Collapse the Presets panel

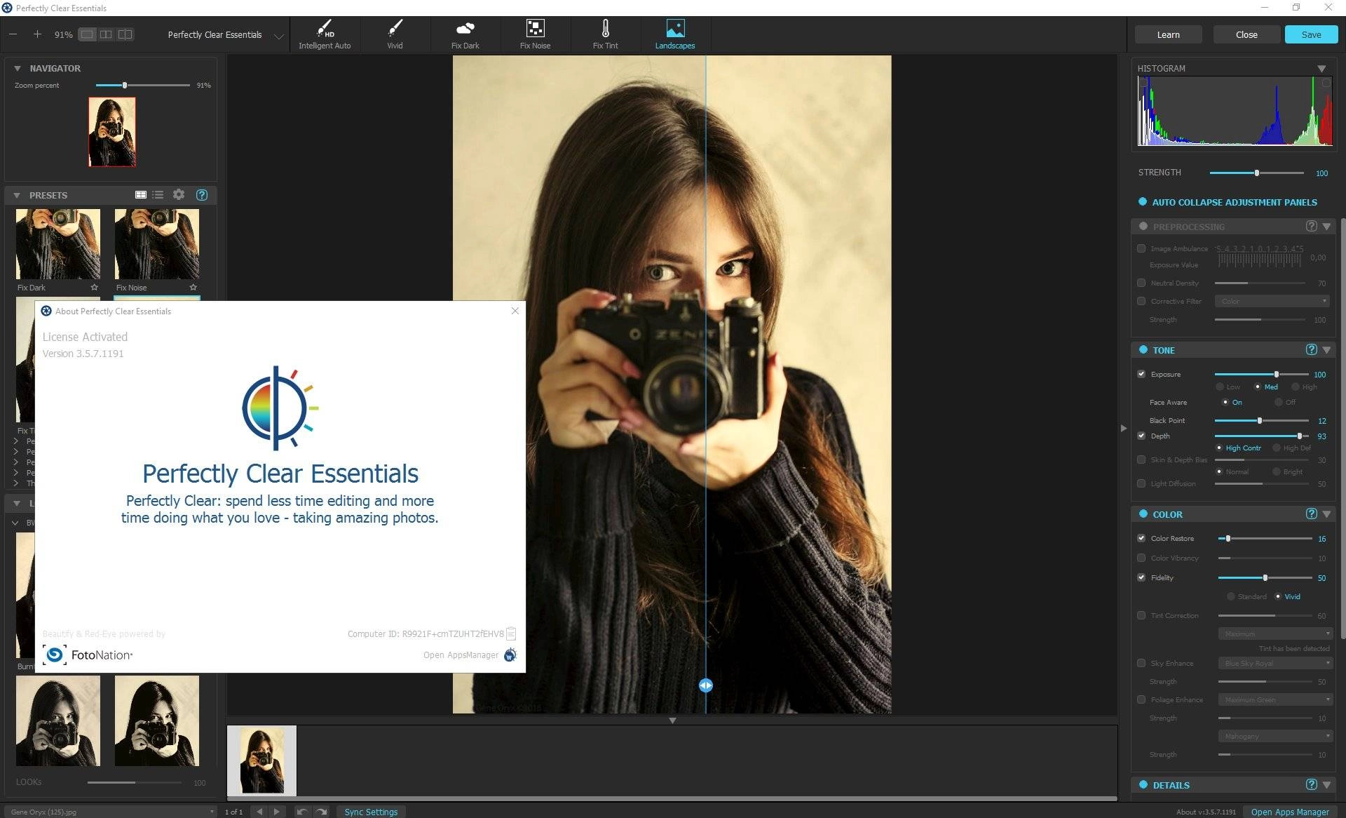(x=18, y=195)
